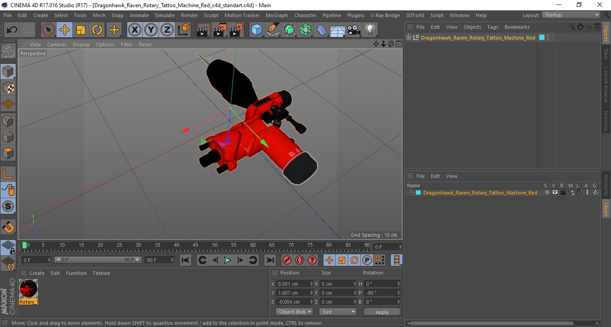Click cyan layer color swatch in Layers
The width and height of the screenshot is (611, 327).
click(418, 193)
